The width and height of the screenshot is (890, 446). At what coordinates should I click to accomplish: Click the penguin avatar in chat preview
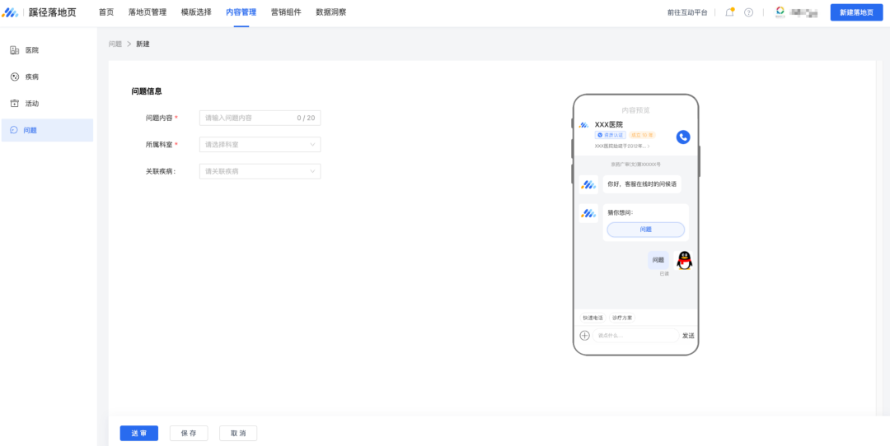point(684,261)
